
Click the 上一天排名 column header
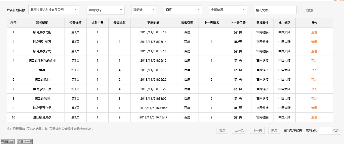212,23
